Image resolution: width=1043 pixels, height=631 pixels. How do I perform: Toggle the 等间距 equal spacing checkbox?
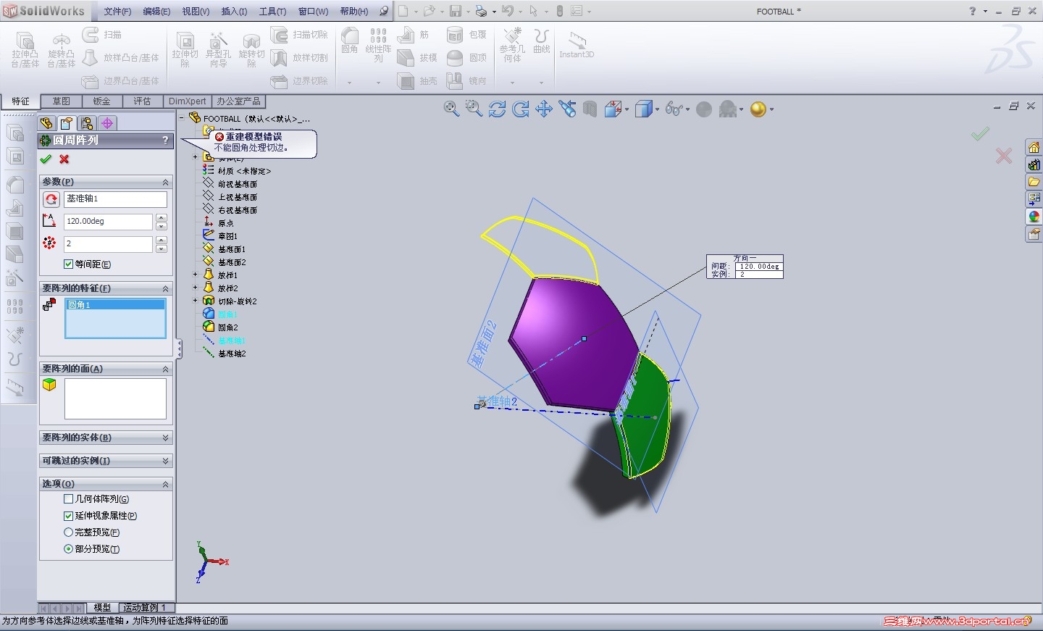point(69,264)
